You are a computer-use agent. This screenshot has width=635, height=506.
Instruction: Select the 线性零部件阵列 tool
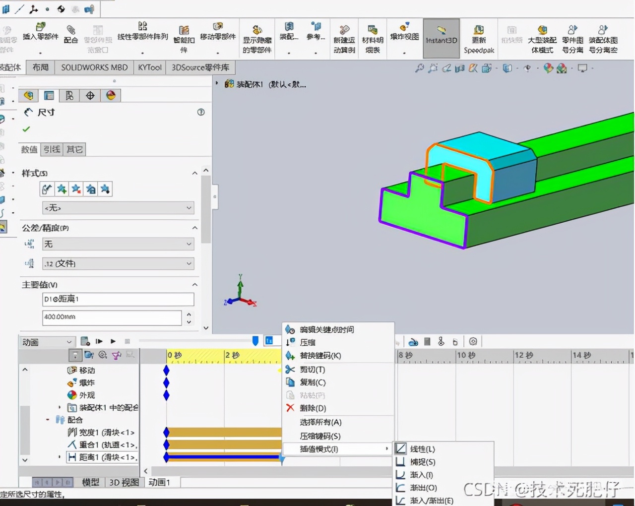(142, 35)
